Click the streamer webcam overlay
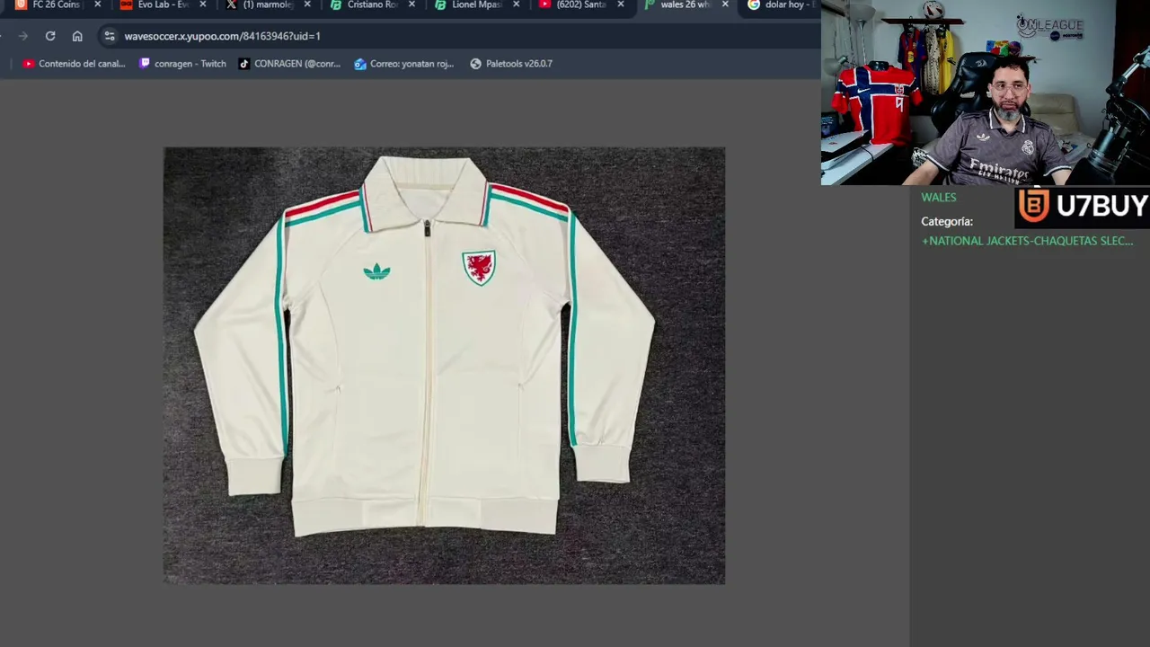Image resolution: width=1150 pixels, height=647 pixels. pyautogui.click(x=985, y=93)
